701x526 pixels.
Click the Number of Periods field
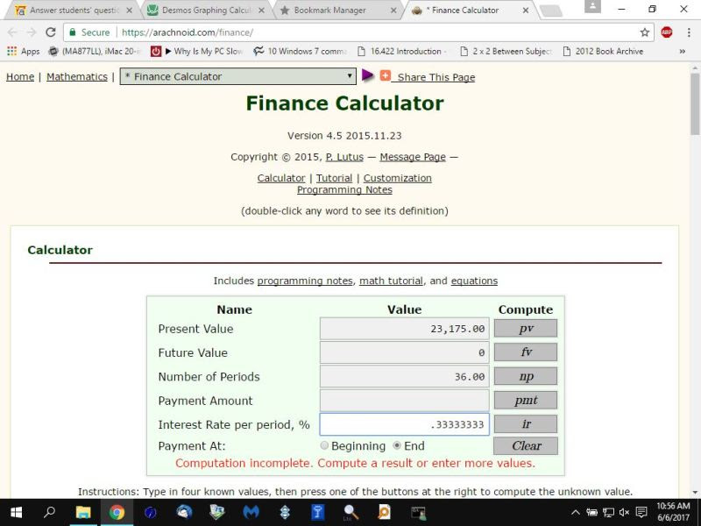(x=405, y=377)
